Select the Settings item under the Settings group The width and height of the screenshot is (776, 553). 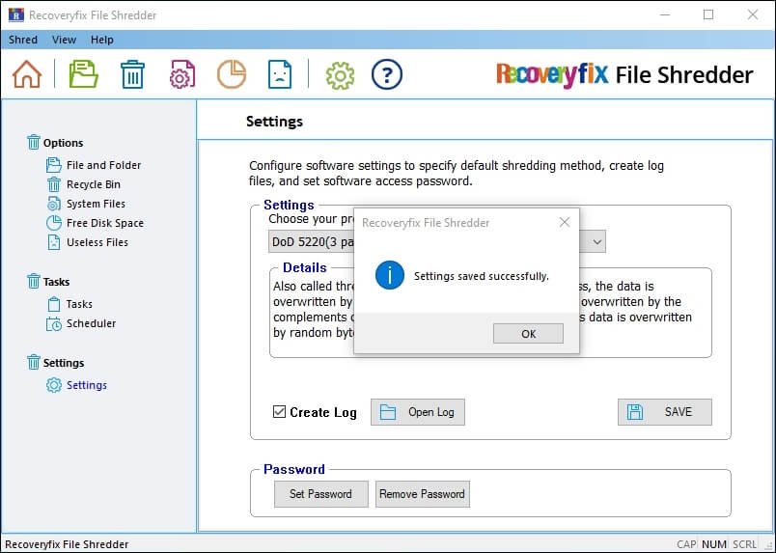coord(86,385)
